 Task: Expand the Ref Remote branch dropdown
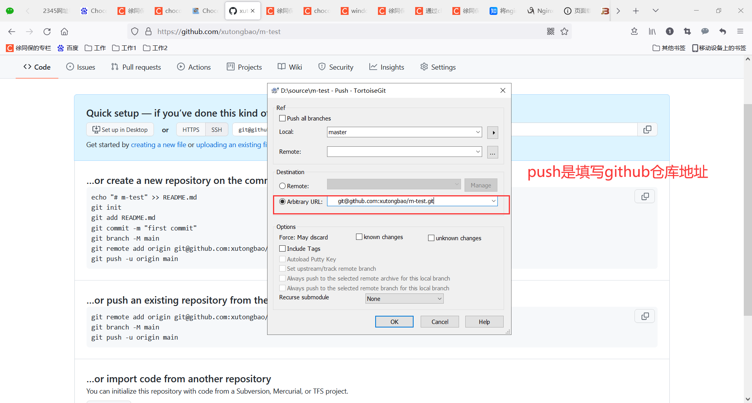click(x=478, y=152)
